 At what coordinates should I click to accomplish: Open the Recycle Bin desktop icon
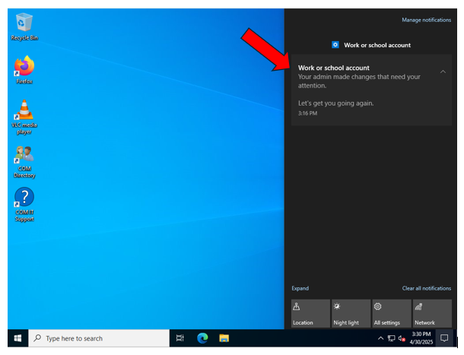click(x=24, y=27)
